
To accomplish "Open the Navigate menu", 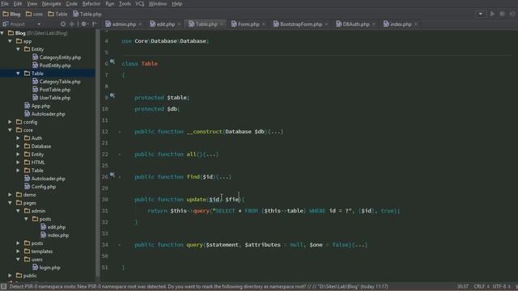I will click(51, 3).
